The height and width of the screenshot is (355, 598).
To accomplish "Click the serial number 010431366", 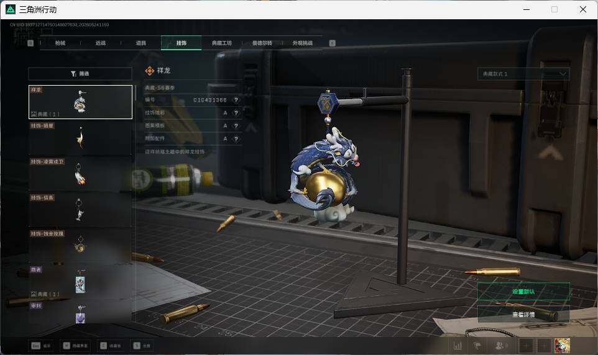I will coord(210,100).
